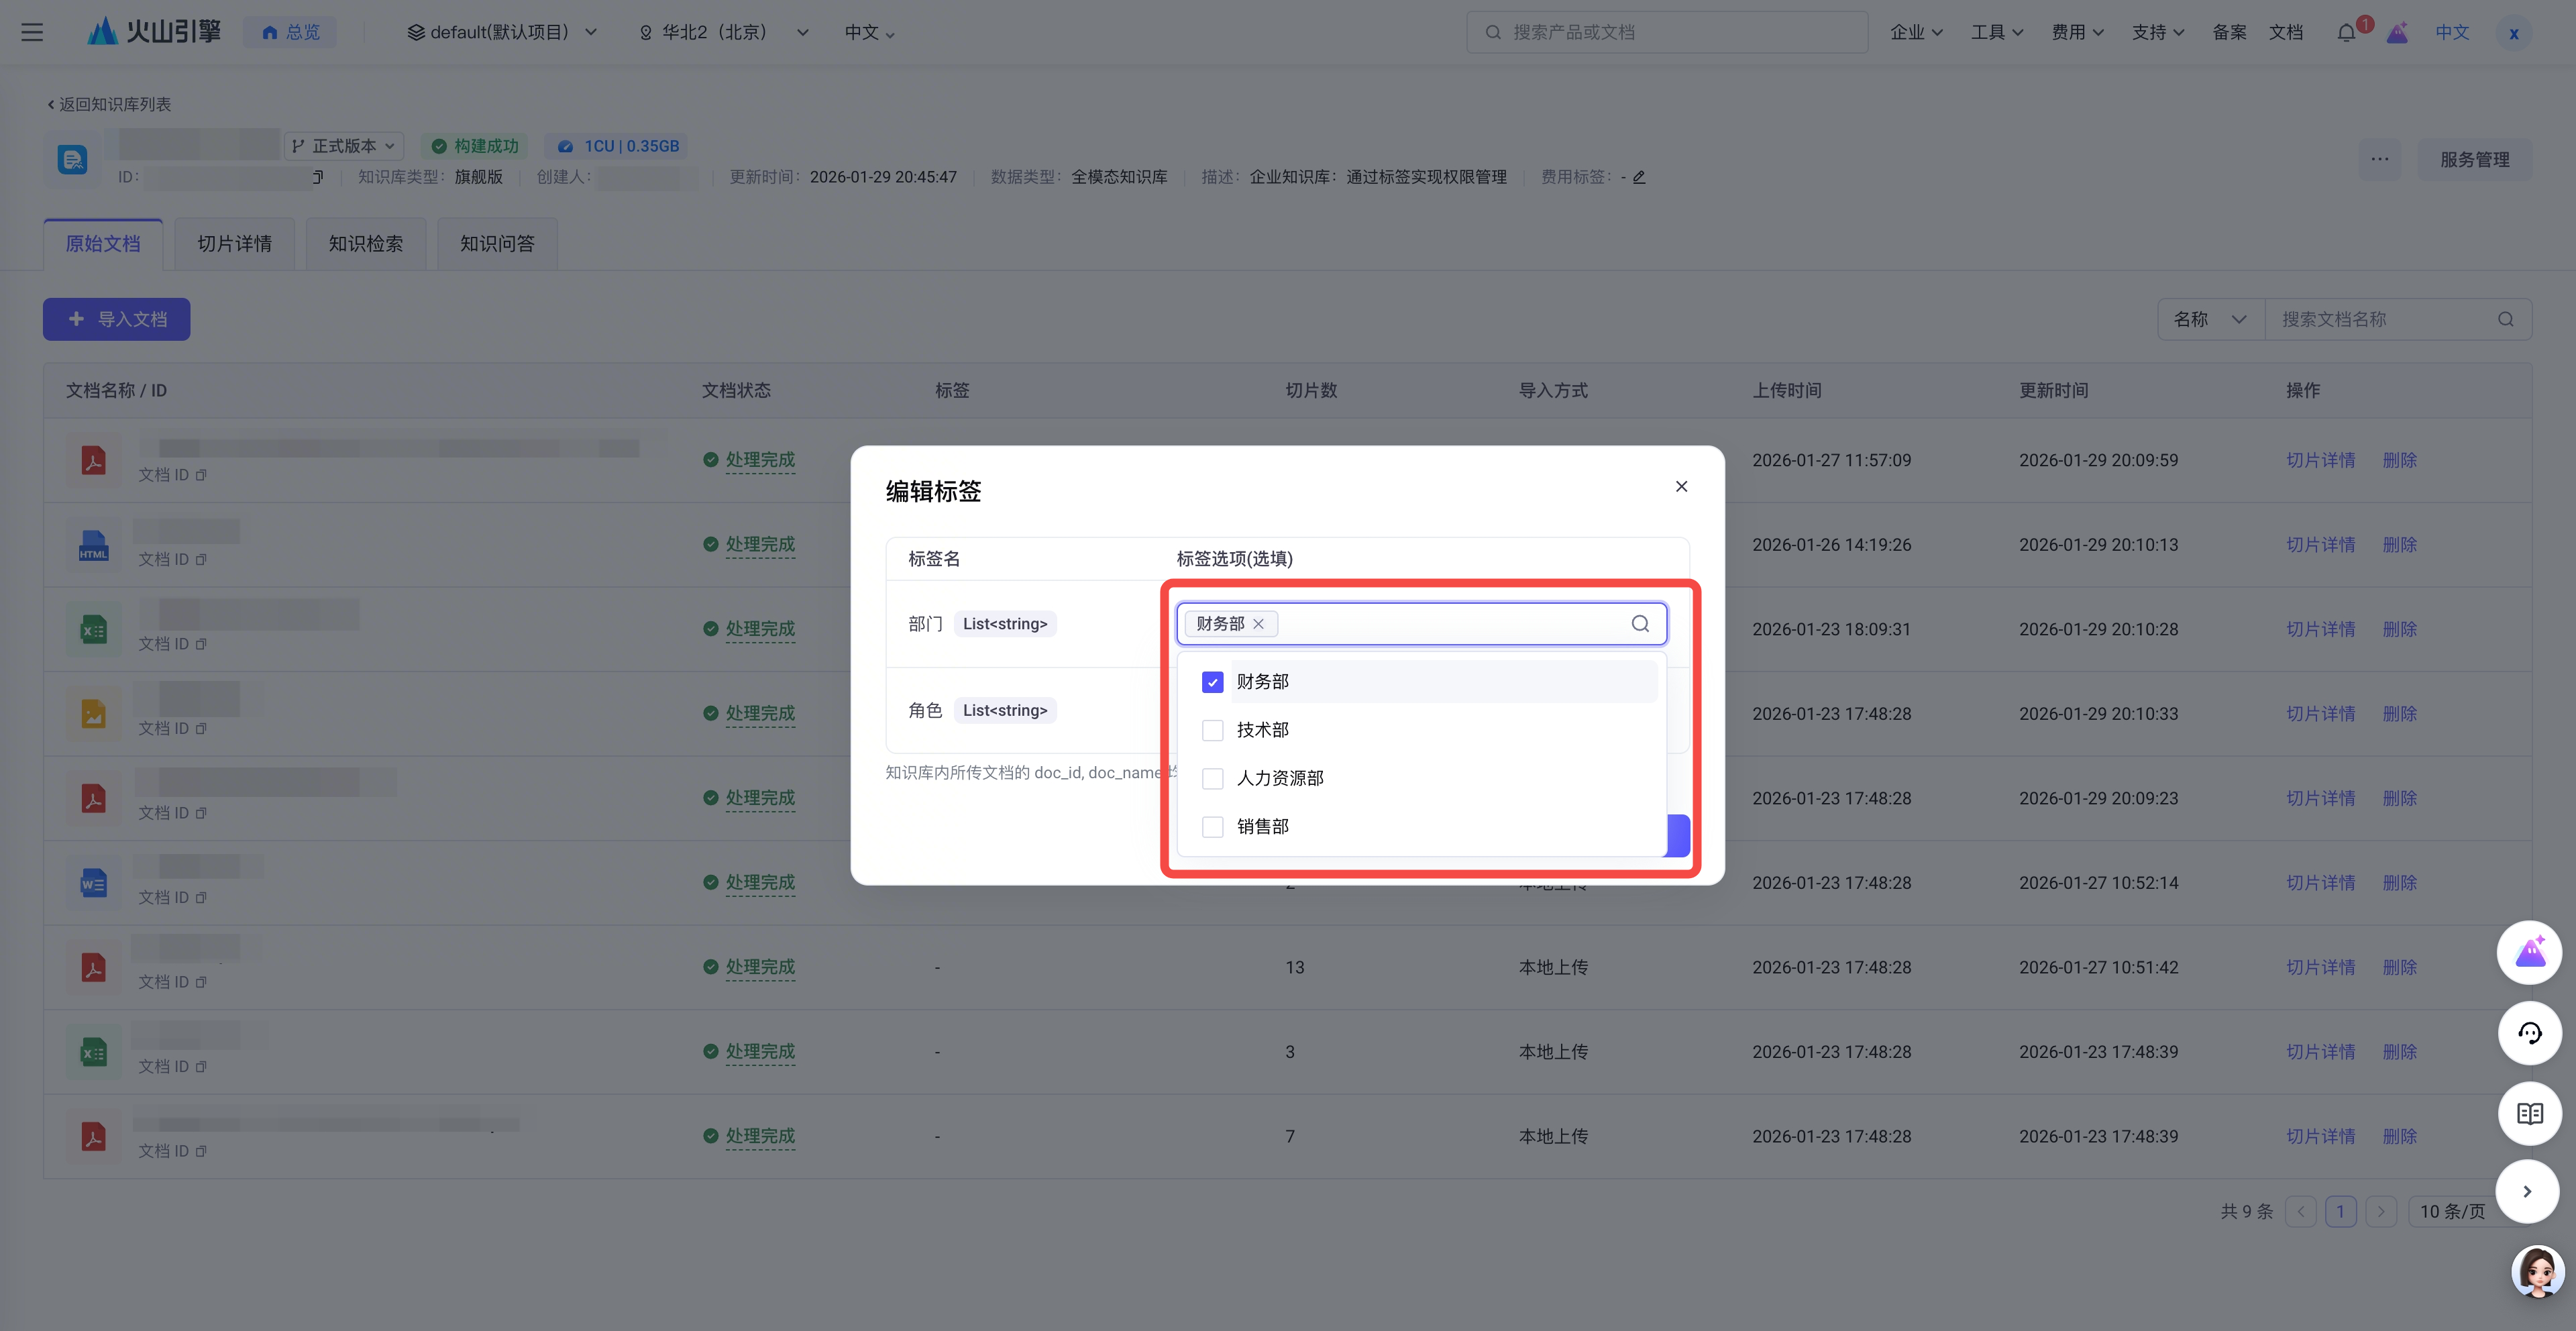The width and height of the screenshot is (2576, 1331).
Task: Remove the 财务部 tag chip
Action: [1258, 624]
